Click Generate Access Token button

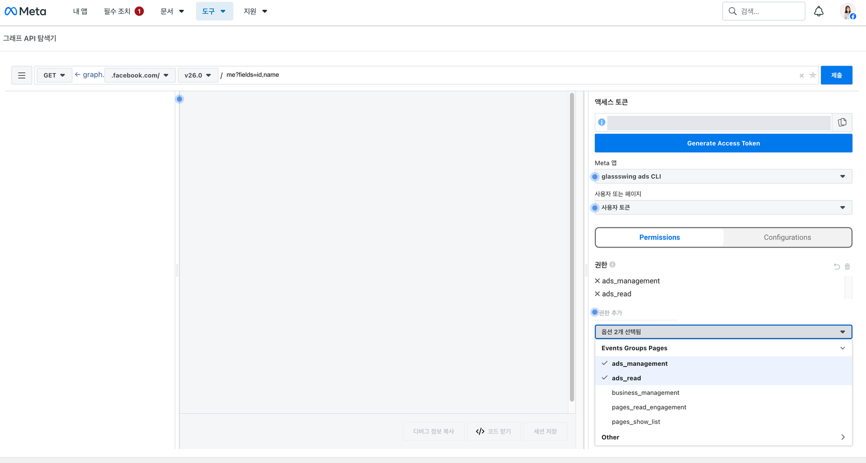point(724,143)
